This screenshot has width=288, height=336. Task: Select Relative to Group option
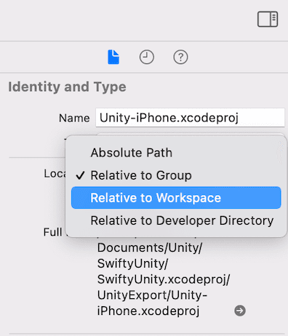[x=176, y=175]
